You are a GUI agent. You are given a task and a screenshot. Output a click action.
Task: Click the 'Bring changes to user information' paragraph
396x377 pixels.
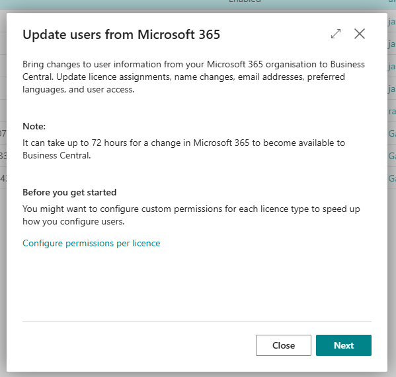pos(194,77)
